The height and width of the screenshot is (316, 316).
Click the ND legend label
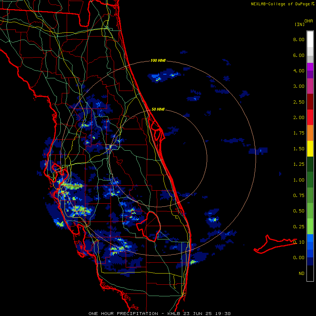point(302,274)
